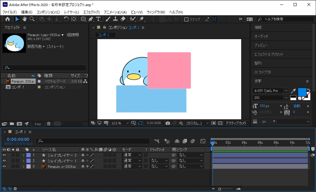
Task: Select the Horizontal Type tool
Action: [x=99, y=19]
